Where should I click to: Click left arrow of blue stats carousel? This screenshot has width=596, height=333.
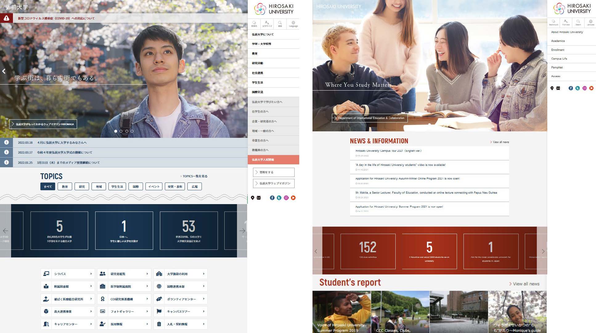(5, 231)
